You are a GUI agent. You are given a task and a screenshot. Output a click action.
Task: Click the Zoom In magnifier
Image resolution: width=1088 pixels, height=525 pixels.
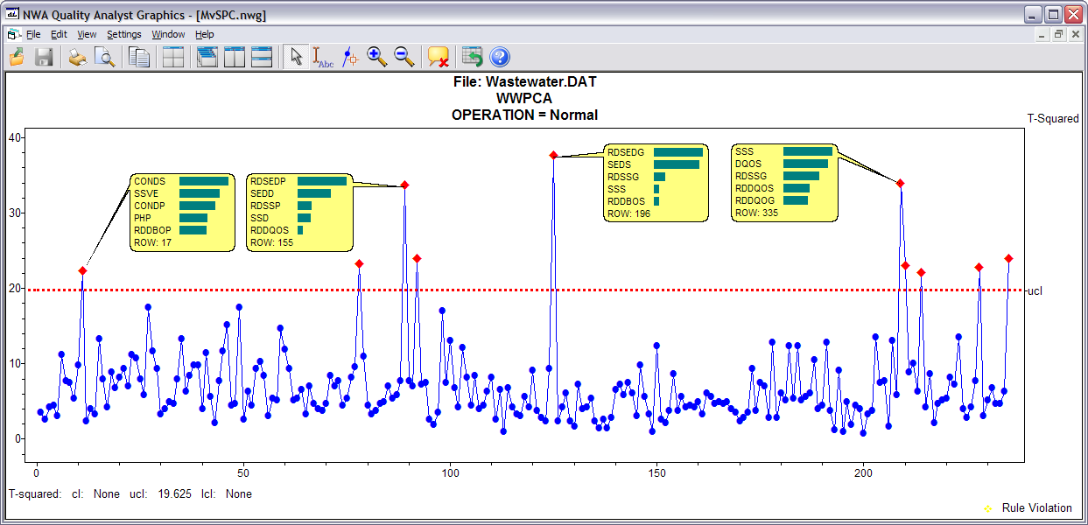[377, 57]
